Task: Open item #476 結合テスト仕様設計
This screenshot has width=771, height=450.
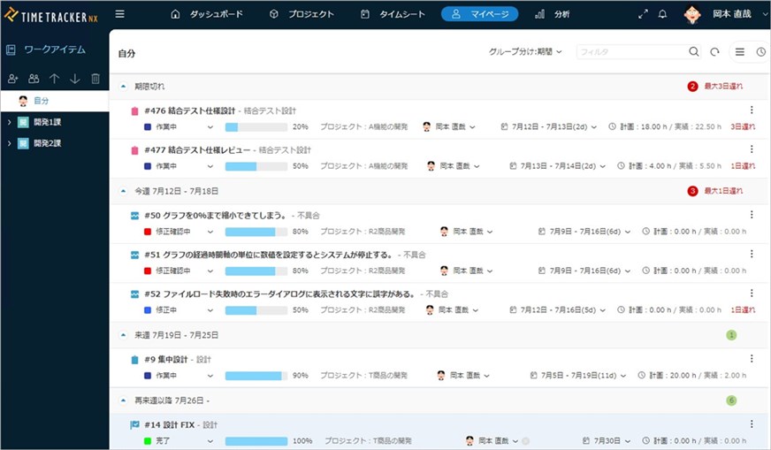Action: (x=190, y=111)
